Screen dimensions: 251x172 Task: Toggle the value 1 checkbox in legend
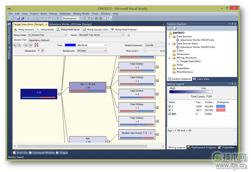[169, 110]
